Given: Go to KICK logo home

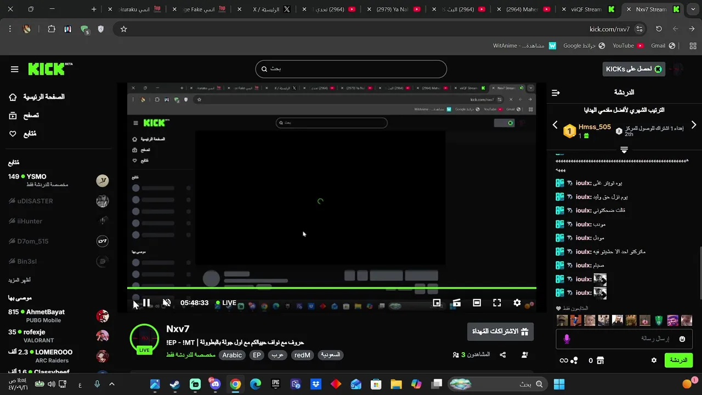Looking at the screenshot, I should pyautogui.click(x=50, y=69).
